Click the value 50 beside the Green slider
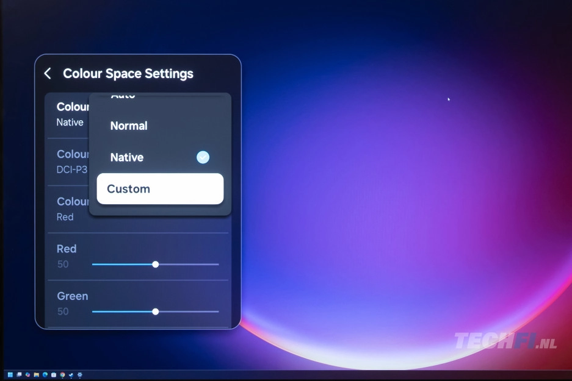572x381 pixels. pyautogui.click(x=63, y=312)
